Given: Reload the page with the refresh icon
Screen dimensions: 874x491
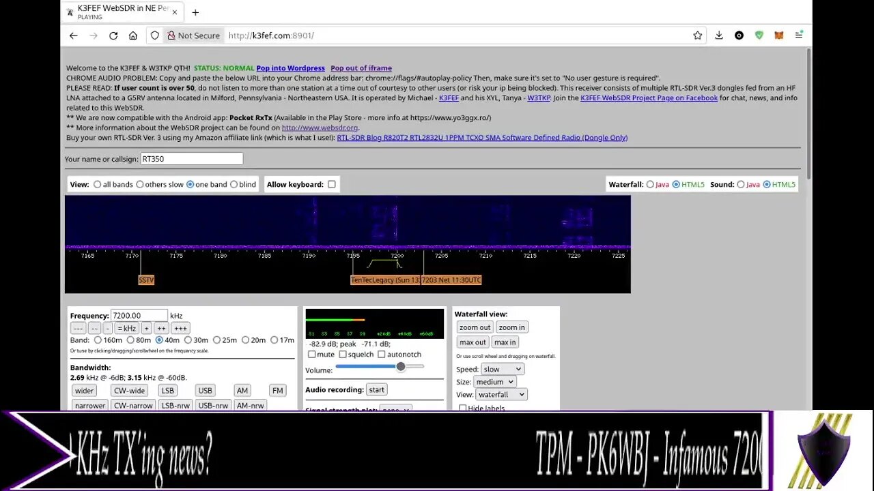Looking at the screenshot, I should [x=113, y=35].
